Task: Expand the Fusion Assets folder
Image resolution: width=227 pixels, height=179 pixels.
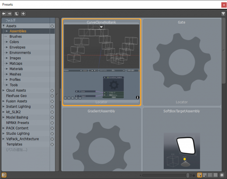Action: tap(4, 101)
